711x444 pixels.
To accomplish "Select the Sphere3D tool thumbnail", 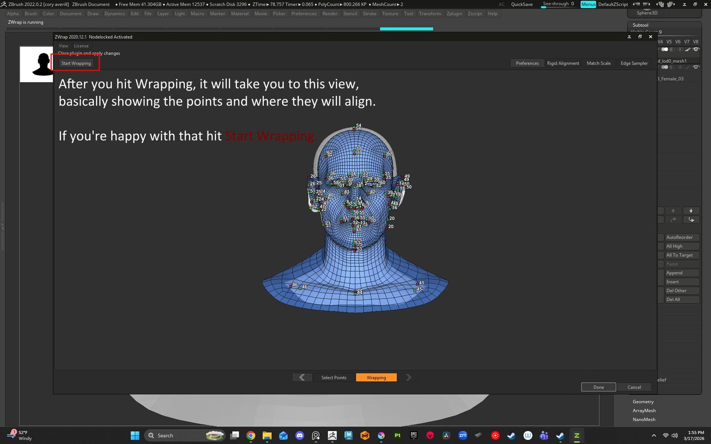I will 647,12.
